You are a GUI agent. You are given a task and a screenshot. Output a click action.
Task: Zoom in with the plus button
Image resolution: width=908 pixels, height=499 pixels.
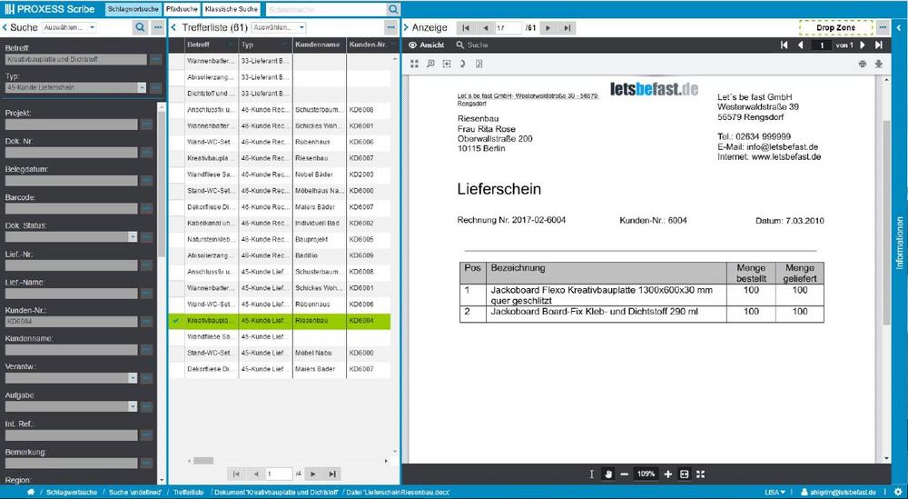coord(668,474)
